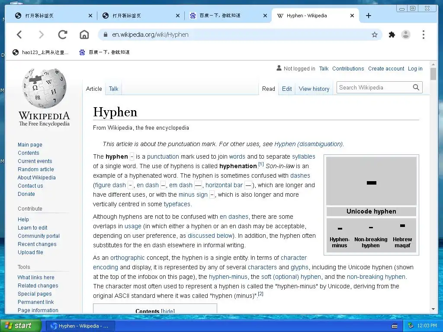
Task: Click the system tray icon beside clock
Action: click(x=411, y=326)
